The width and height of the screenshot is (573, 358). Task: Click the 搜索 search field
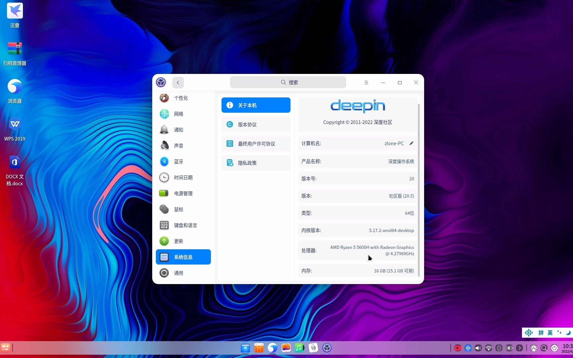(288, 82)
